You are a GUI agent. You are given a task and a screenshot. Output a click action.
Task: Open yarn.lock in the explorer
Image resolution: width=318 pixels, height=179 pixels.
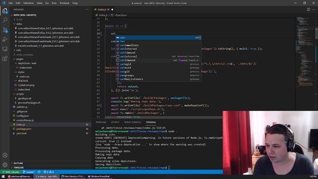(21, 133)
